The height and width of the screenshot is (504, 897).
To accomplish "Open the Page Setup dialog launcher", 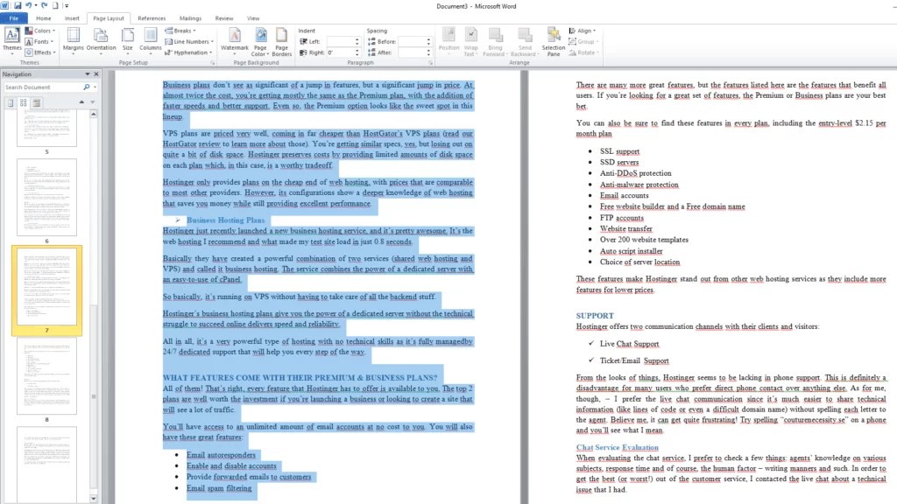I will (x=212, y=63).
